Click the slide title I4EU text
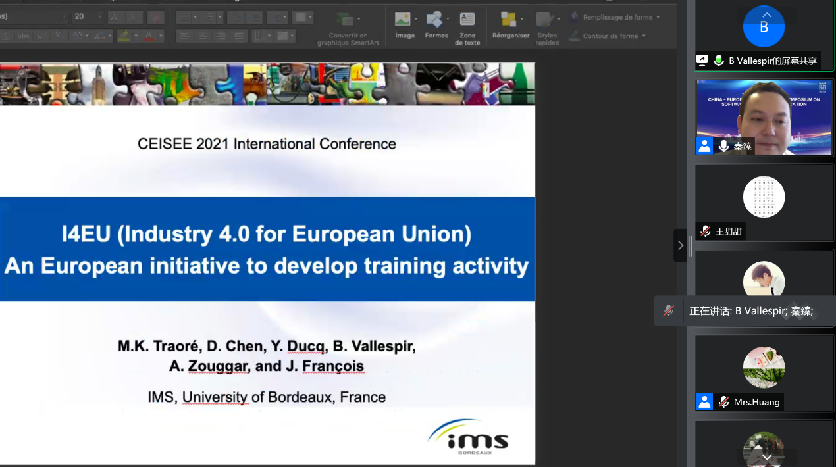 (267, 234)
